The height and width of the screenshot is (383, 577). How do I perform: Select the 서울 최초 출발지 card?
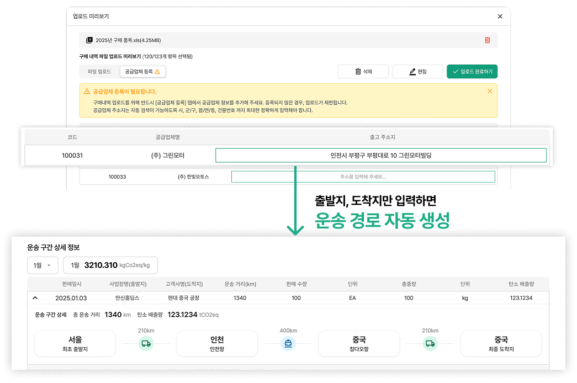click(x=75, y=344)
